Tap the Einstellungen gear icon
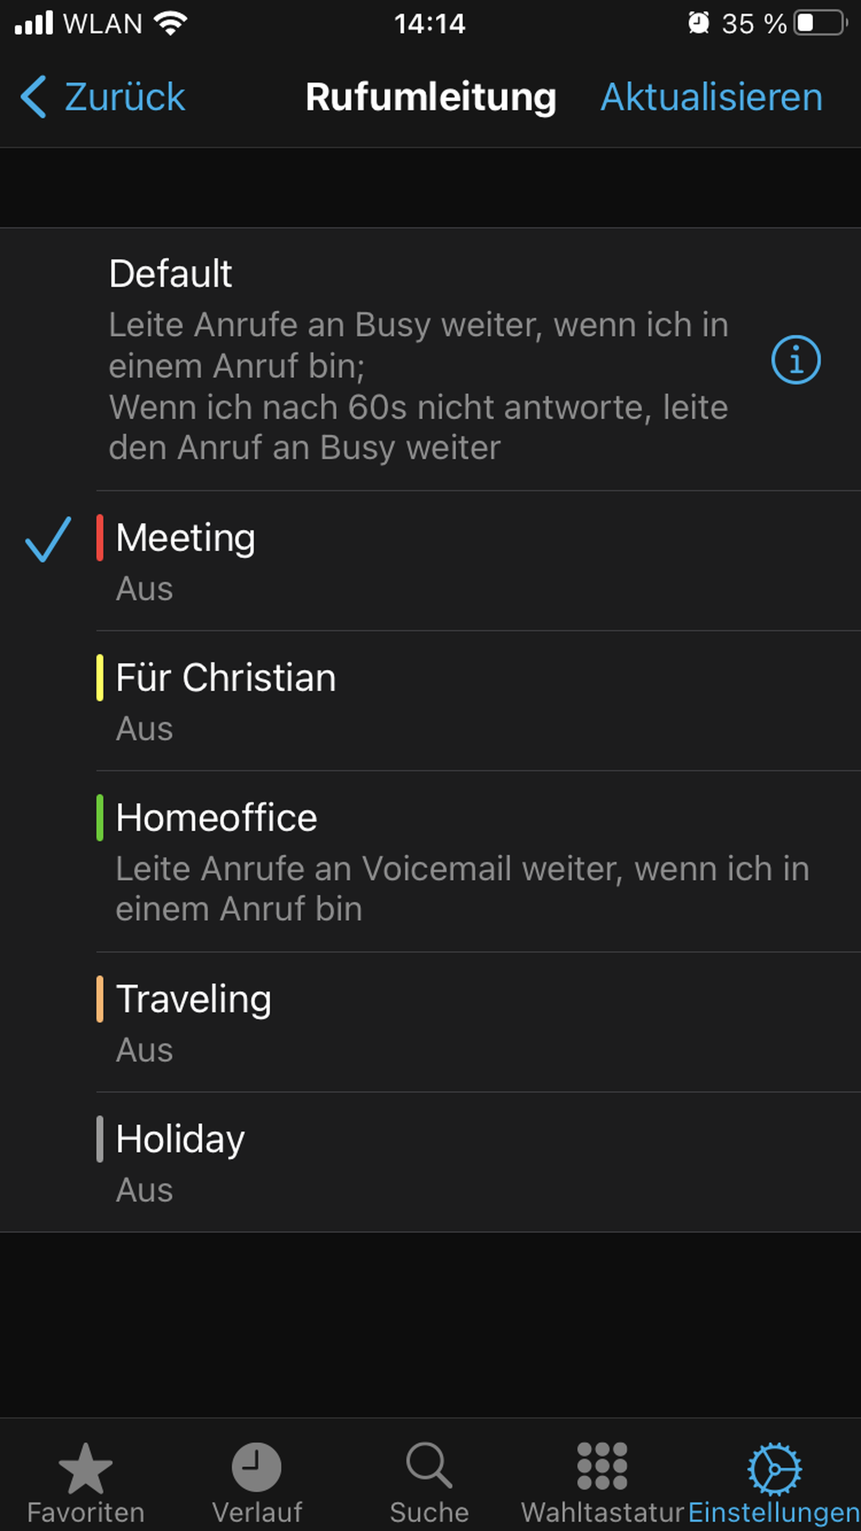Viewport: 861px width, 1531px height. click(774, 1468)
